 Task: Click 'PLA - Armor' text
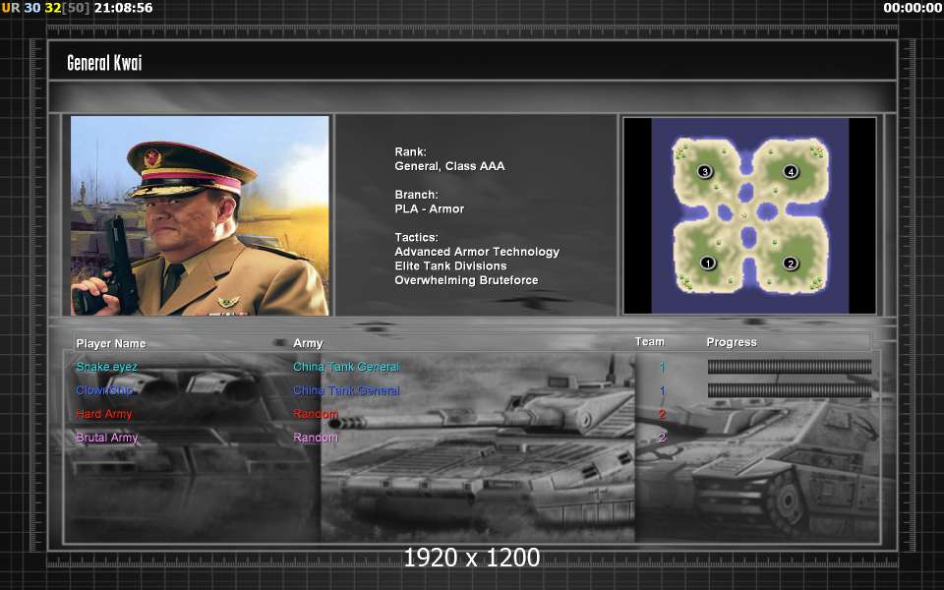point(430,208)
